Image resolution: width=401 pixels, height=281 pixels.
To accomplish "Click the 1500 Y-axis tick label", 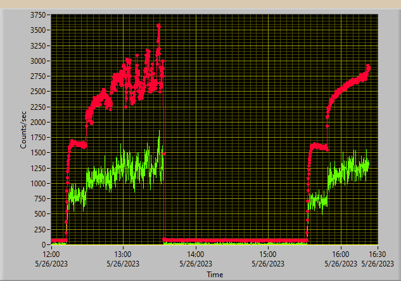I will 38,153.
